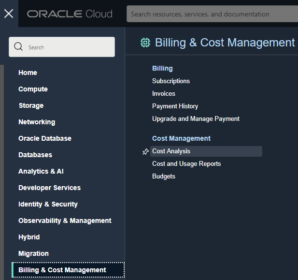Click the left menu vertical scrollbar
The width and height of the screenshot is (298, 280).
click(x=2, y=172)
